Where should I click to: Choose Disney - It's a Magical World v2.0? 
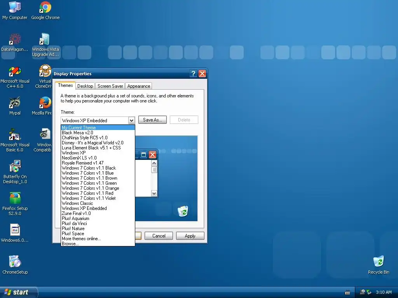[x=98, y=143]
